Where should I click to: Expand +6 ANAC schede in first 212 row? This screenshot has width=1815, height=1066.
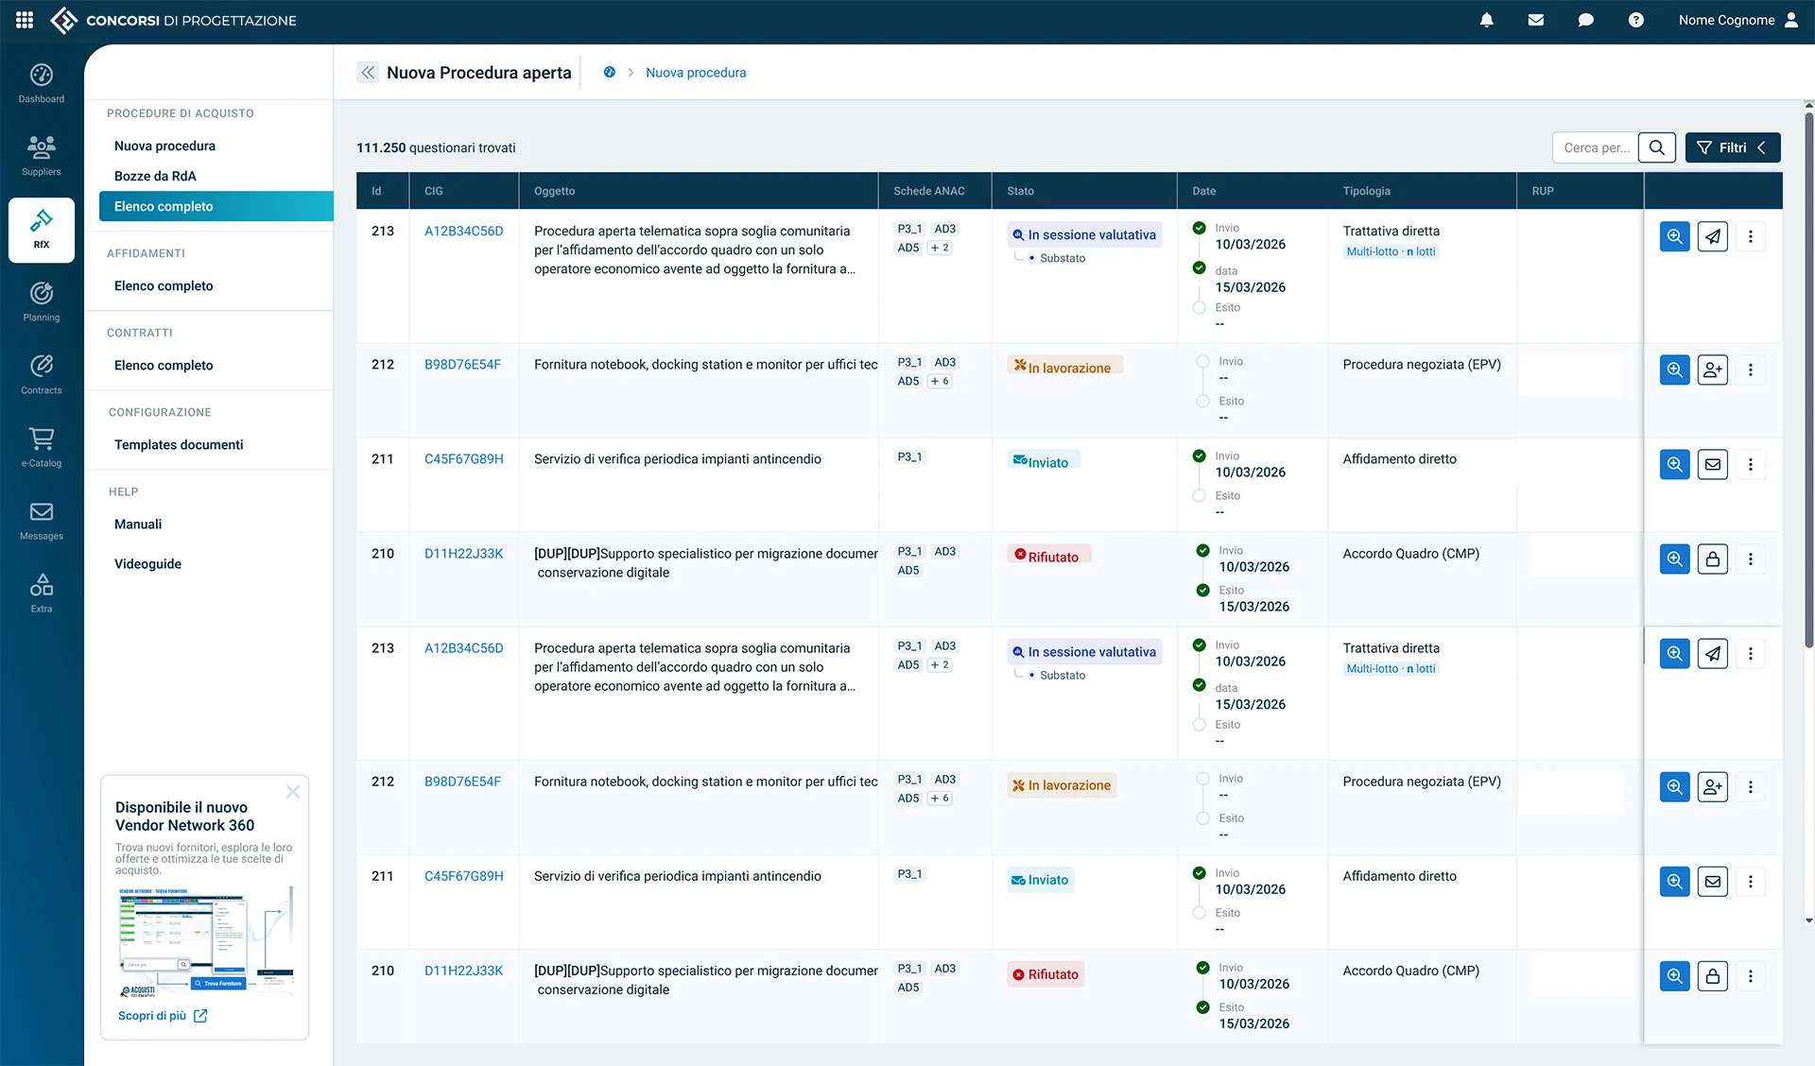[940, 381]
